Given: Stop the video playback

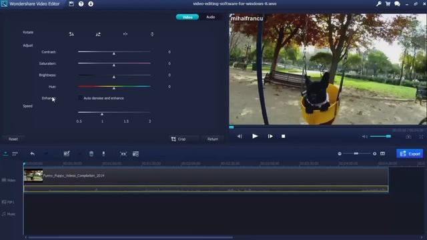Looking at the screenshot, I should pos(283,136).
